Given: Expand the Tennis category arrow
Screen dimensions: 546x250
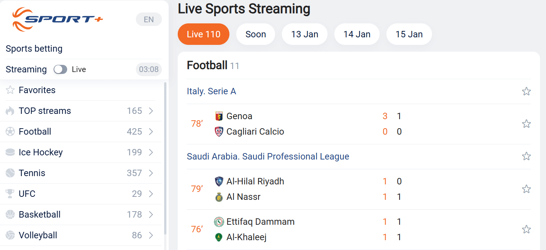Looking at the screenshot, I should (x=151, y=173).
